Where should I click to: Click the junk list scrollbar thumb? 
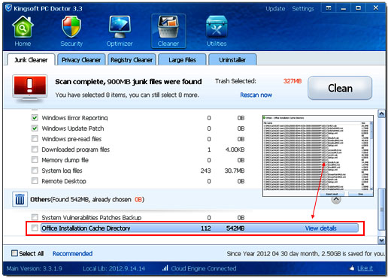tap(381, 209)
